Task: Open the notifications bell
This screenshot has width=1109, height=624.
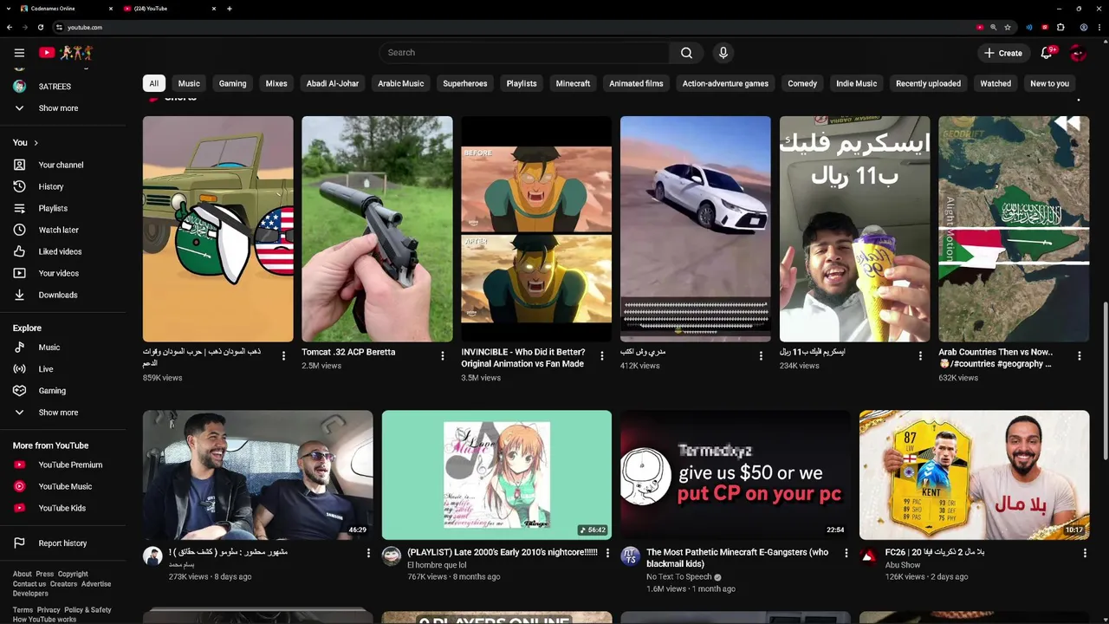Action: tap(1047, 53)
